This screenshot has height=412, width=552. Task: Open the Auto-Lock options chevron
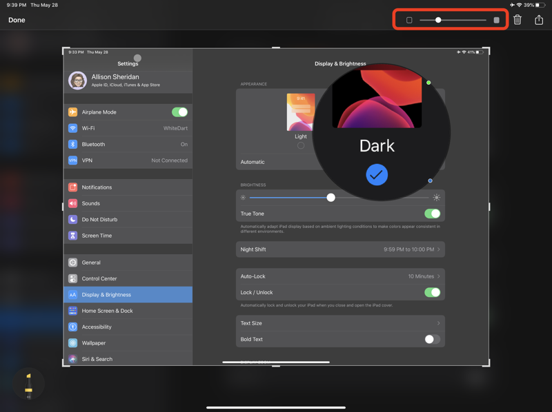[438, 276]
